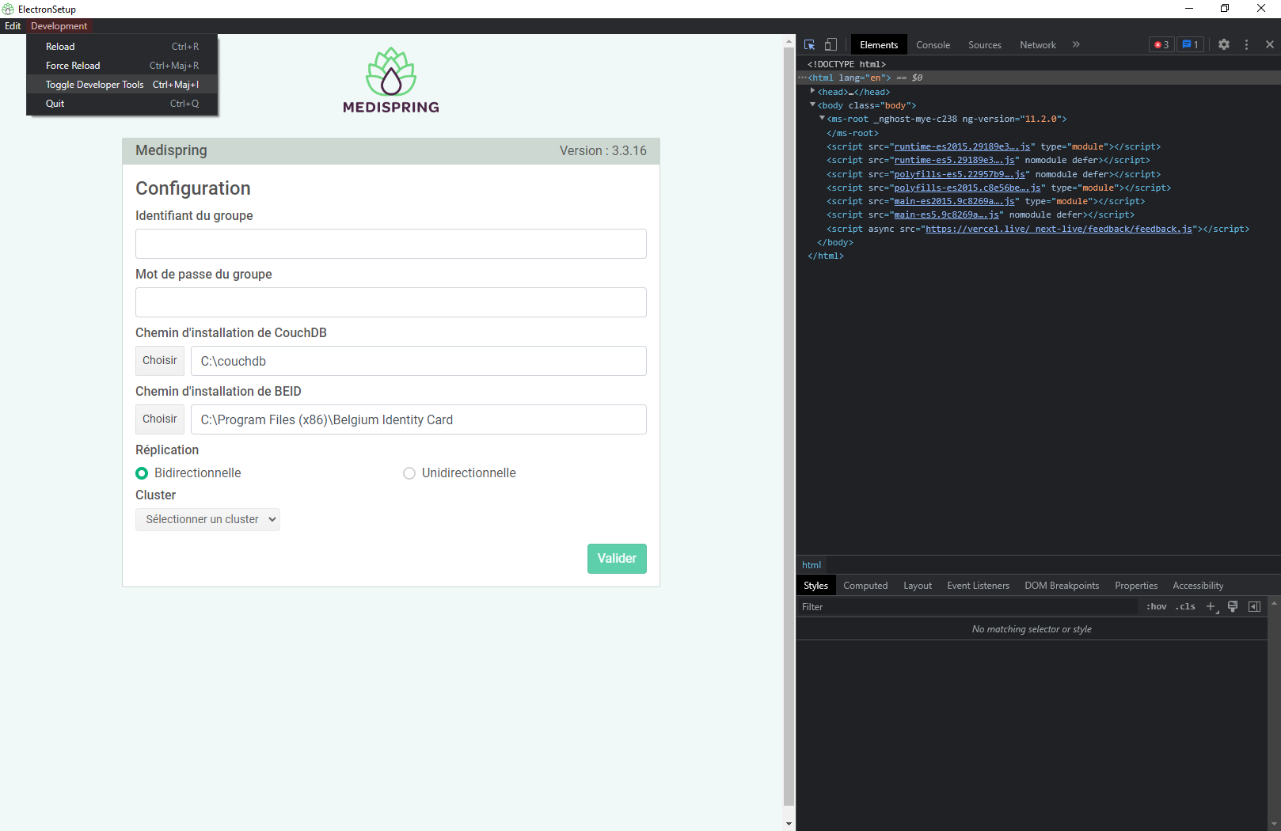Open the Layout tab
Screen dimensions: 1281x831
point(918,586)
